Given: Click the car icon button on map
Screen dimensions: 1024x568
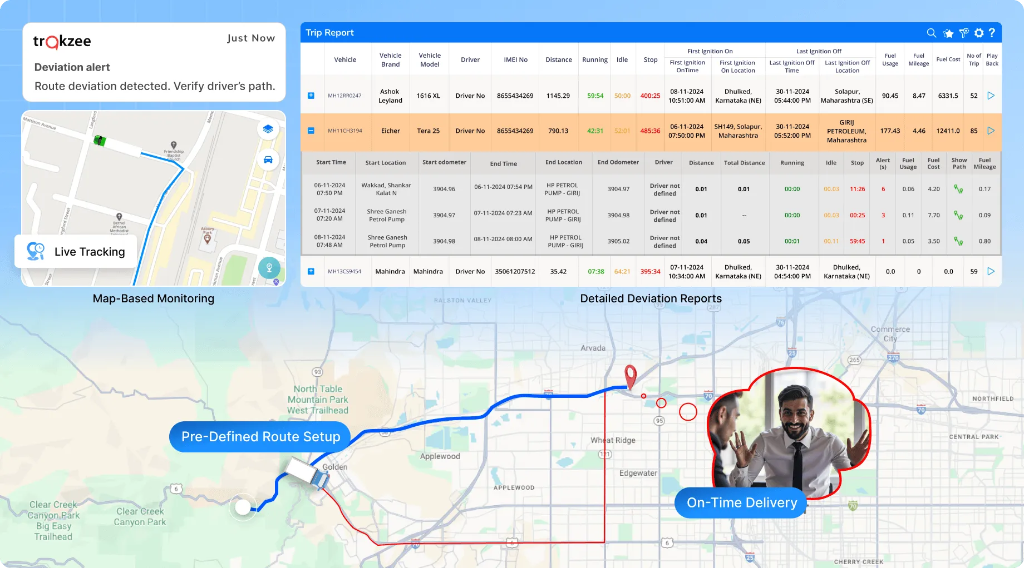Looking at the screenshot, I should tap(268, 160).
